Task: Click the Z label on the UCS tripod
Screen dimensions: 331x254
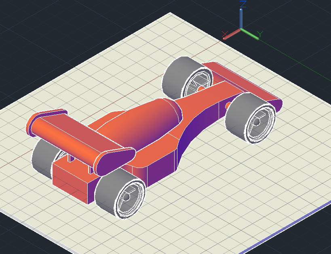Action: 243,4
